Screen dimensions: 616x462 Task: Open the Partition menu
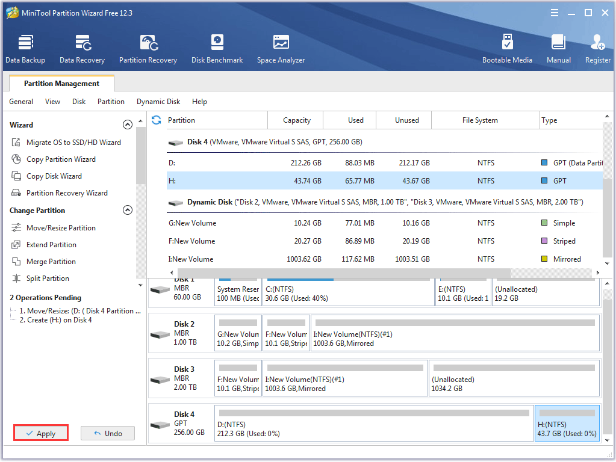[111, 102]
